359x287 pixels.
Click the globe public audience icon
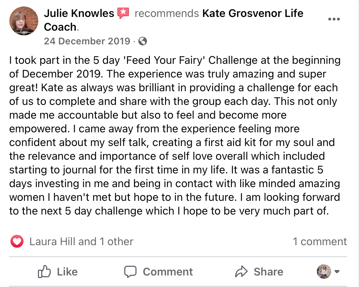143,41
